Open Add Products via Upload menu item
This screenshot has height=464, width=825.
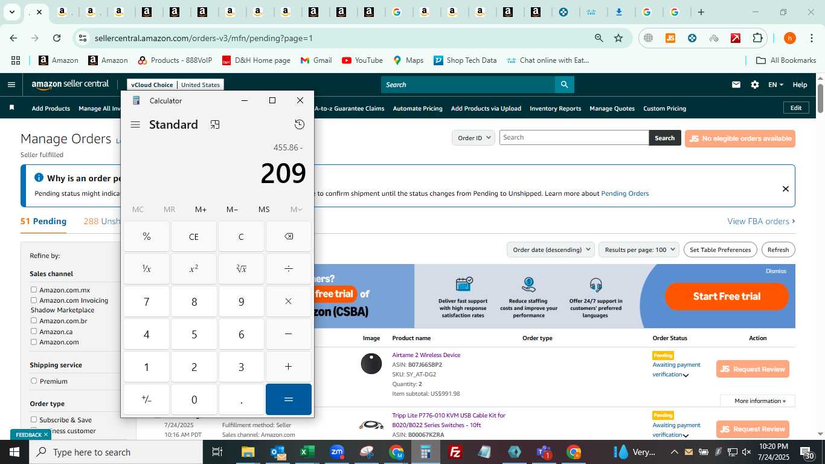tap(486, 108)
